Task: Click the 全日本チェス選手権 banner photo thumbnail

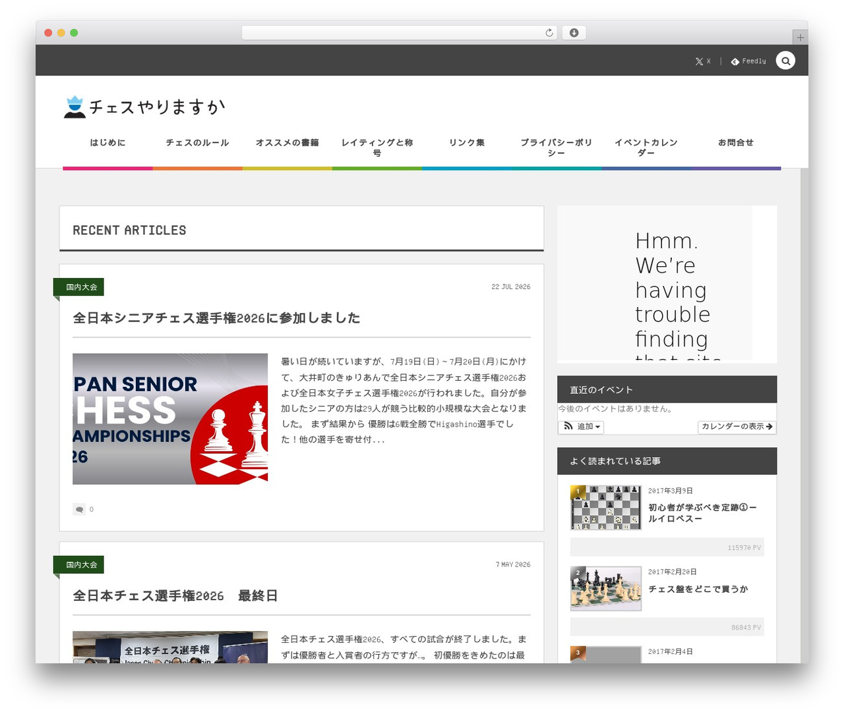Action: 170,647
